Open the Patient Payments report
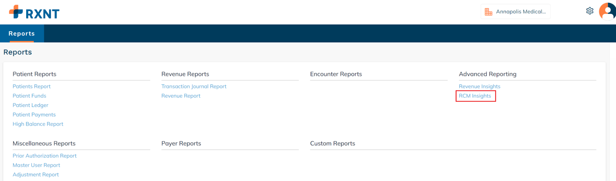616x181 pixels. [34, 115]
